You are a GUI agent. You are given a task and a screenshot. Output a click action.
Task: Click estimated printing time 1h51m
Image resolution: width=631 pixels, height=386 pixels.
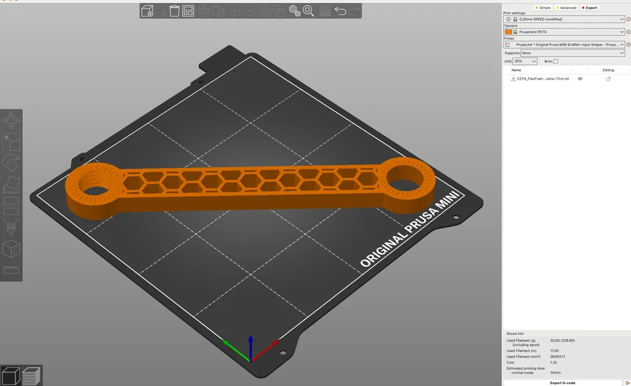(556, 373)
